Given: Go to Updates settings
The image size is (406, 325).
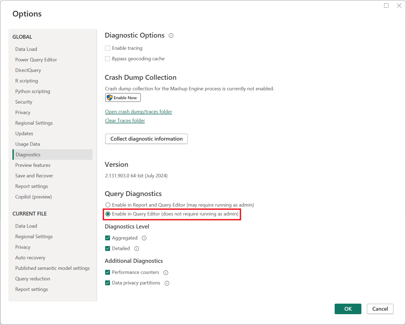Looking at the screenshot, I should click(52, 134).
